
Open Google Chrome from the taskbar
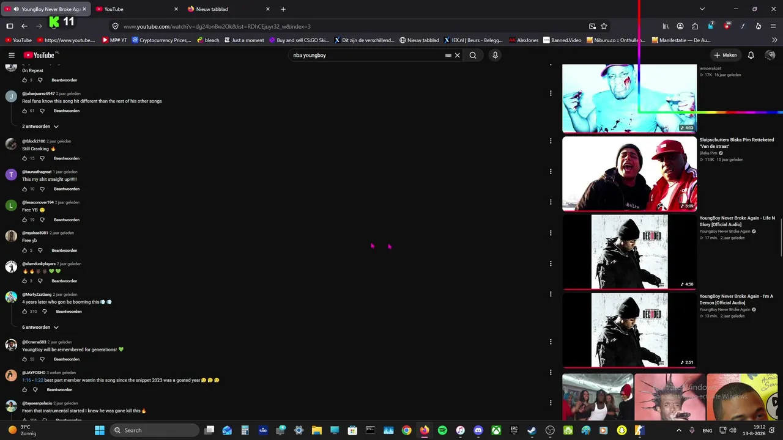click(x=406, y=430)
